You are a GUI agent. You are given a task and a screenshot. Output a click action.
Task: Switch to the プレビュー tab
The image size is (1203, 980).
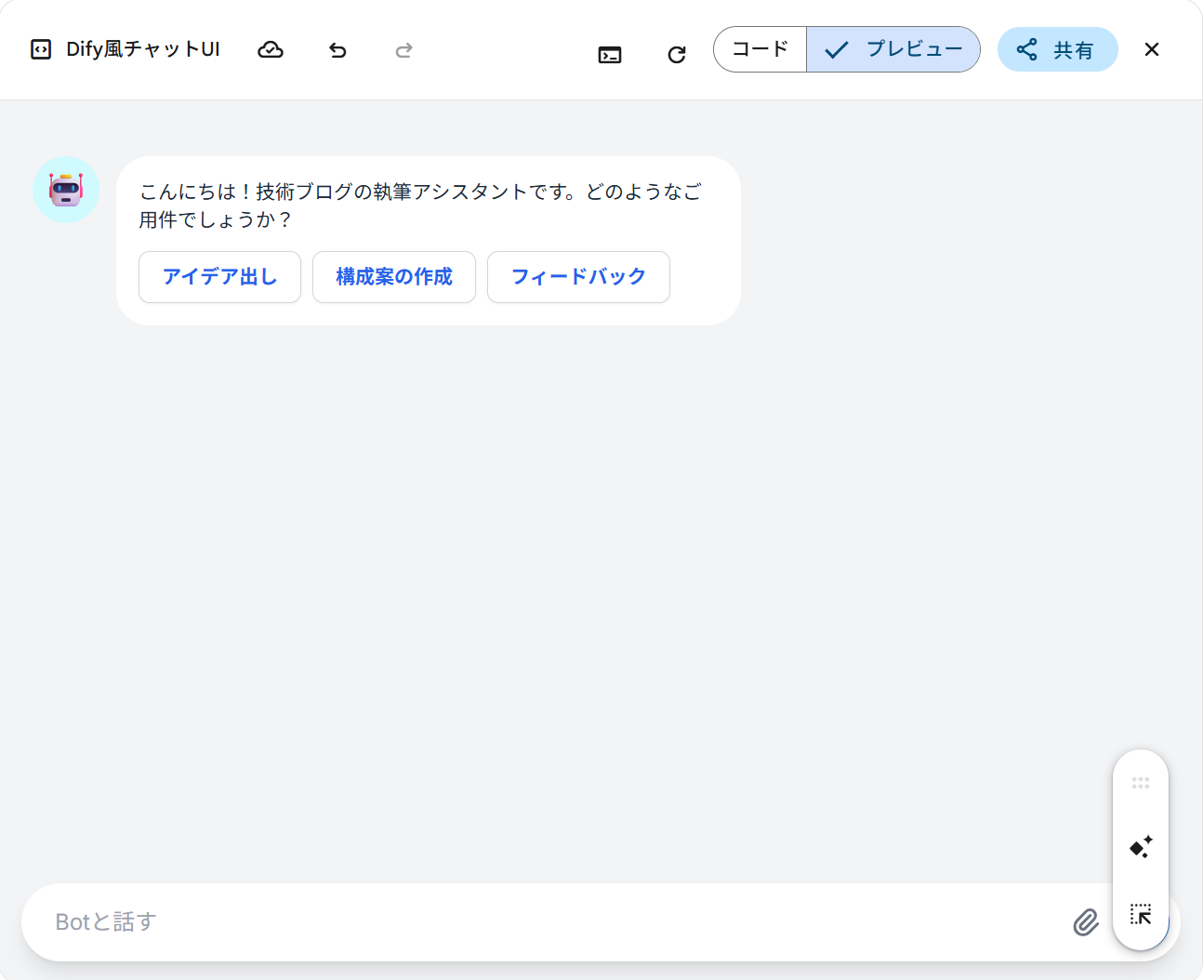pos(892,49)
